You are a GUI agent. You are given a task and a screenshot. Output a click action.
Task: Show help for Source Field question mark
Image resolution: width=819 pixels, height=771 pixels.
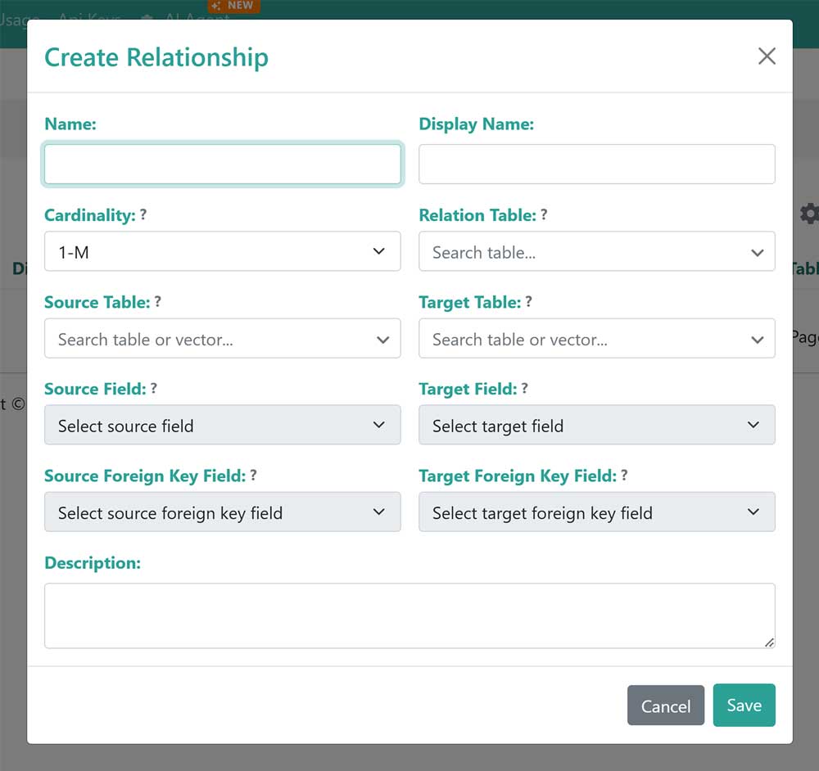(154, 389)
